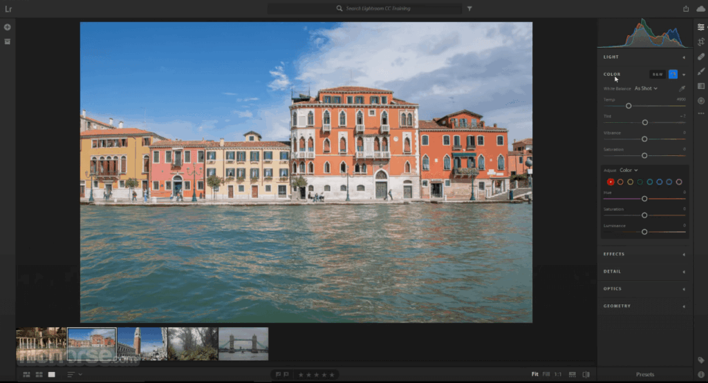Screen dimensions: 708x383
Task: Set zoom to Fit
Action: click(534, 375)
